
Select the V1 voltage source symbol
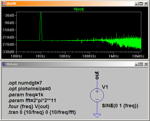pos(97,95)
